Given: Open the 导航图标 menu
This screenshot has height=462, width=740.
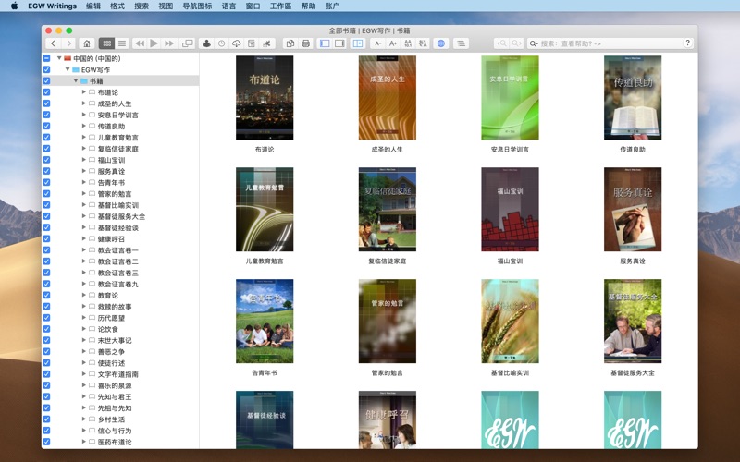Looking at the screenshot, I should (x=197, y=6).
